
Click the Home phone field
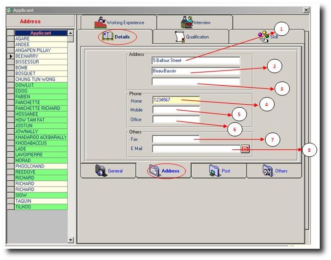pyautogui.click(x=176, y=100)
